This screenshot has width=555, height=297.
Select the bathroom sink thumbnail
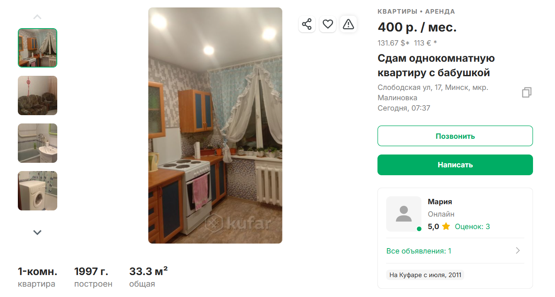coord(37,143)
